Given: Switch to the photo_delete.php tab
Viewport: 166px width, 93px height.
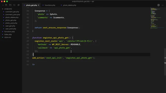Looking at the screenshot, I should pos(70,5).
